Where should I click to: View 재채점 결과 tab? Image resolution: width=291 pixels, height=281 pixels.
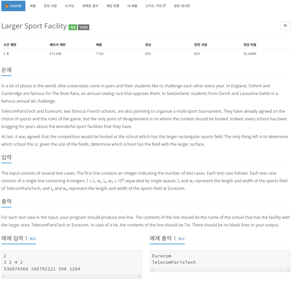pos(90,6)
